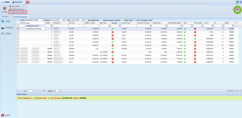This screenshot has height=118, width=242.
Task: Click the grid search magnifier icon
Action: [x=236, y=23]
